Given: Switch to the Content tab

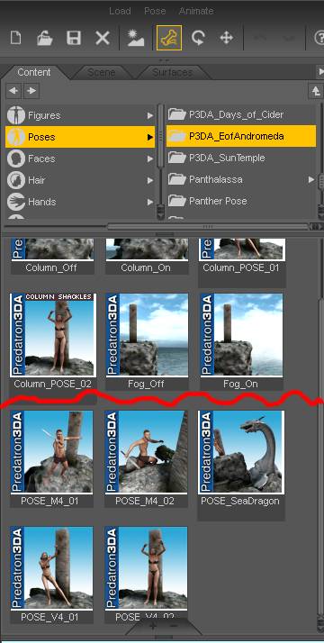Looking at the screenshot, I should coord(34,72).
